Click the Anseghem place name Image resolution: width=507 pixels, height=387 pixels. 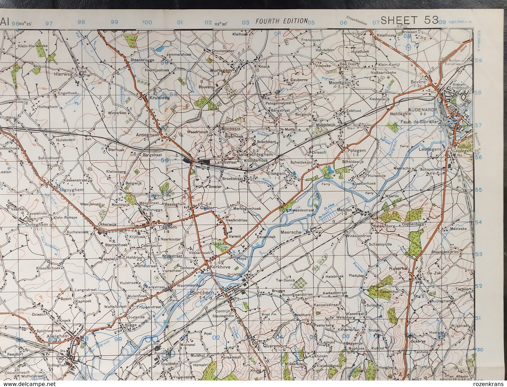[x=147, y=135]
